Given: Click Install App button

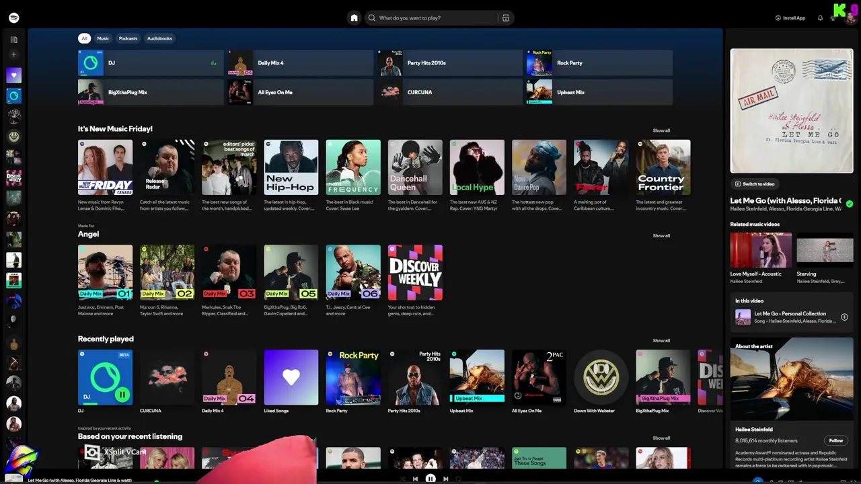Looking at the screenshot, I should [790, 18].
